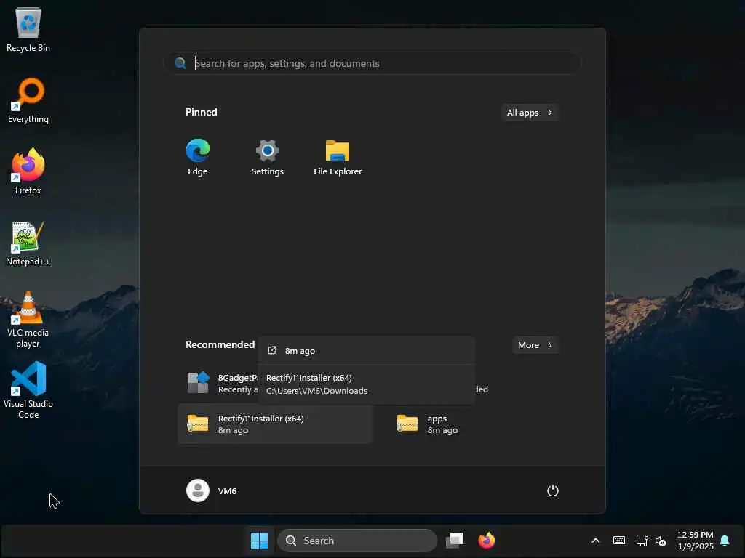The width and height of the screenshot is (745, 558).
Task: Click the taskbar Search box
Action: pos(356,541)
